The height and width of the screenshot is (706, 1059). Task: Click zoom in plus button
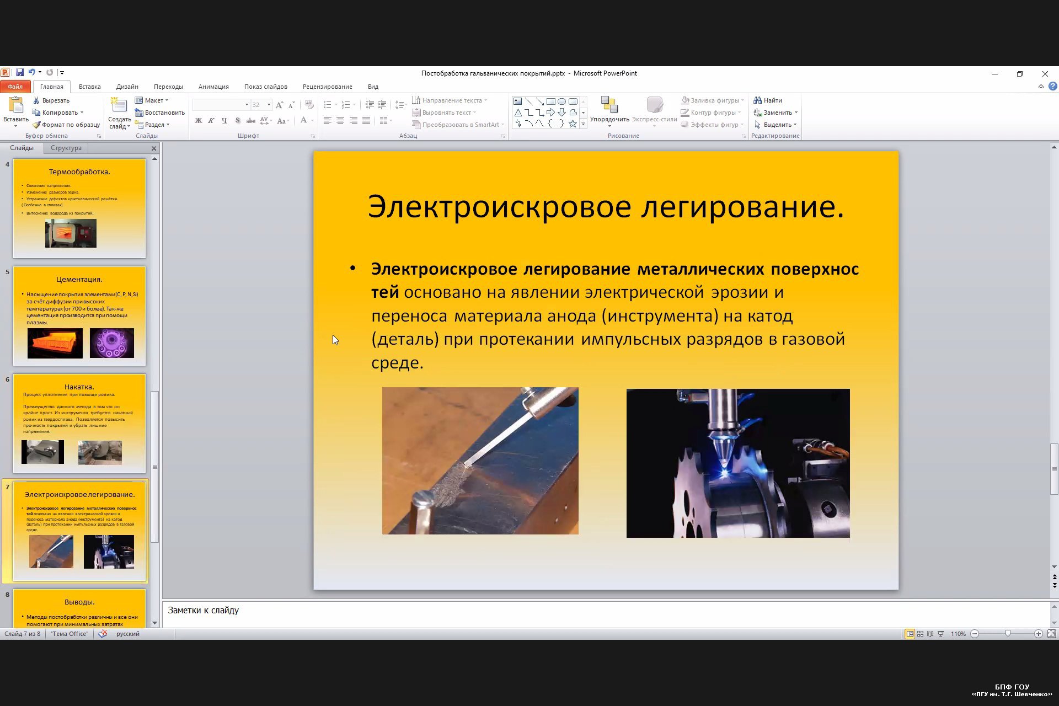1038,634
